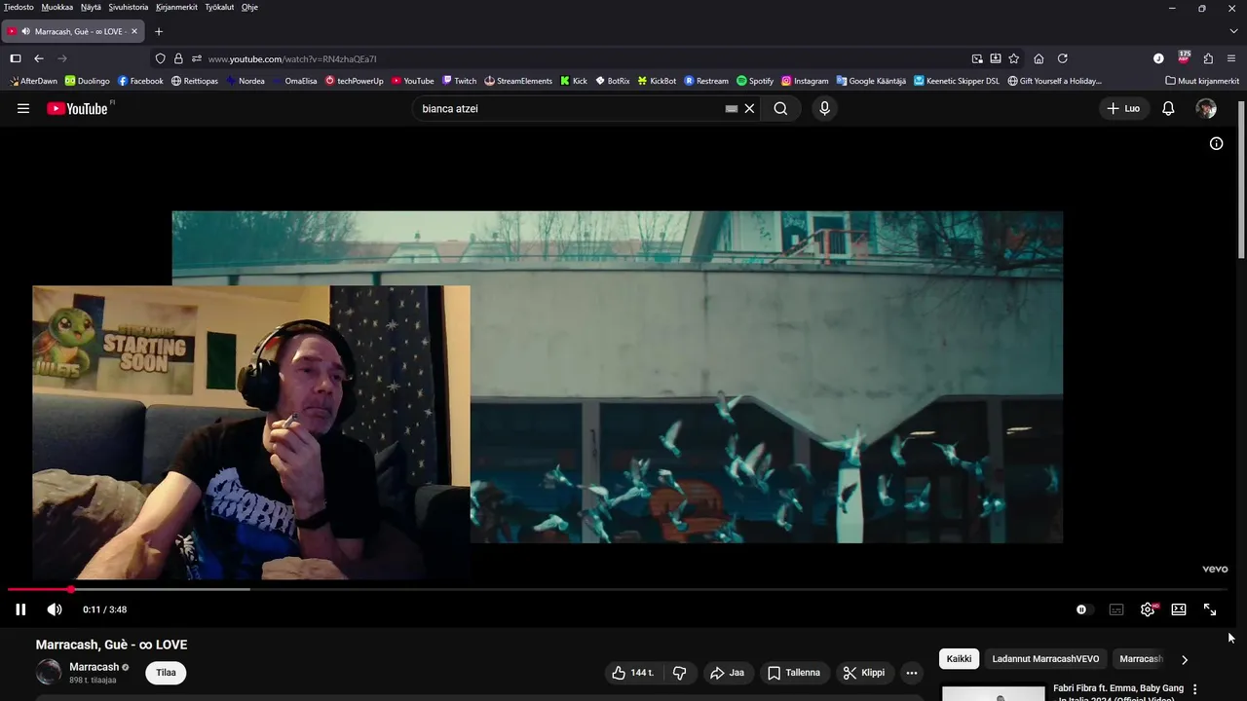Open site permissions icon in address bar

[x=196, y=58]
